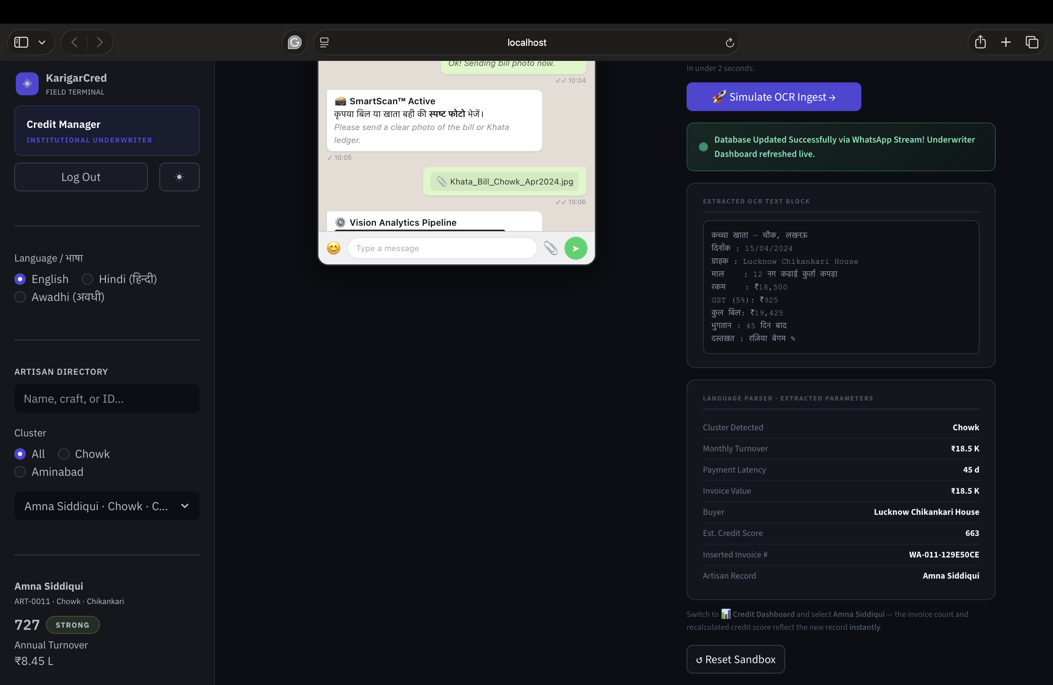This screenshot has width=1053, height=685.
Task: Toggle light theme with the sun icon
Action: click(179, 177)
